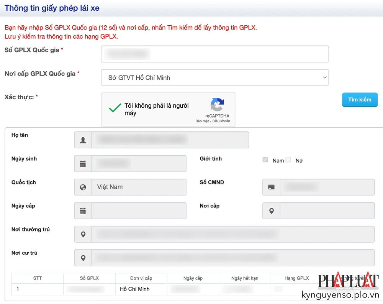
Task: Click the ID card icon next to Số CMND
Action: [271, 187]
